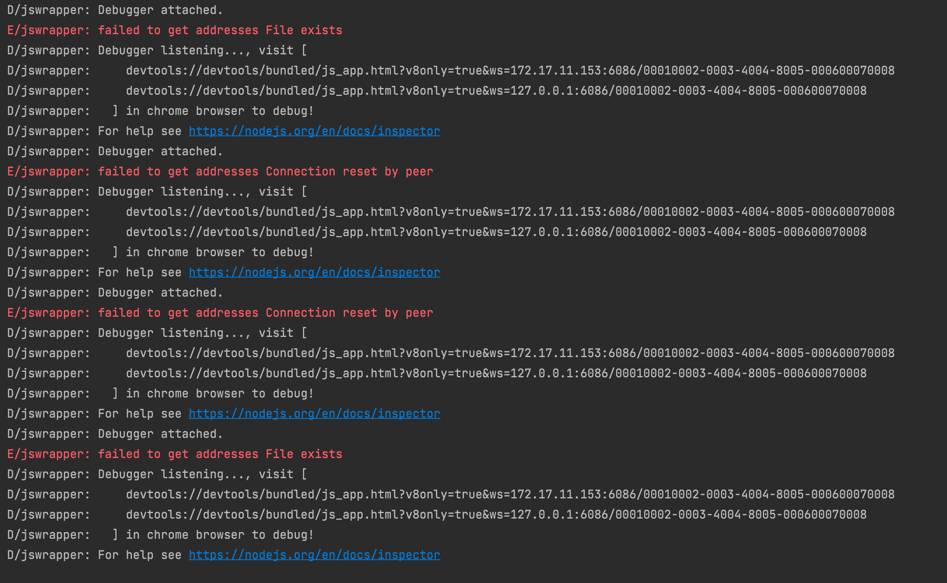Click the first 'in chrome browser to debug!' line
Screen dimensions: 947x583
coord(219,111)
